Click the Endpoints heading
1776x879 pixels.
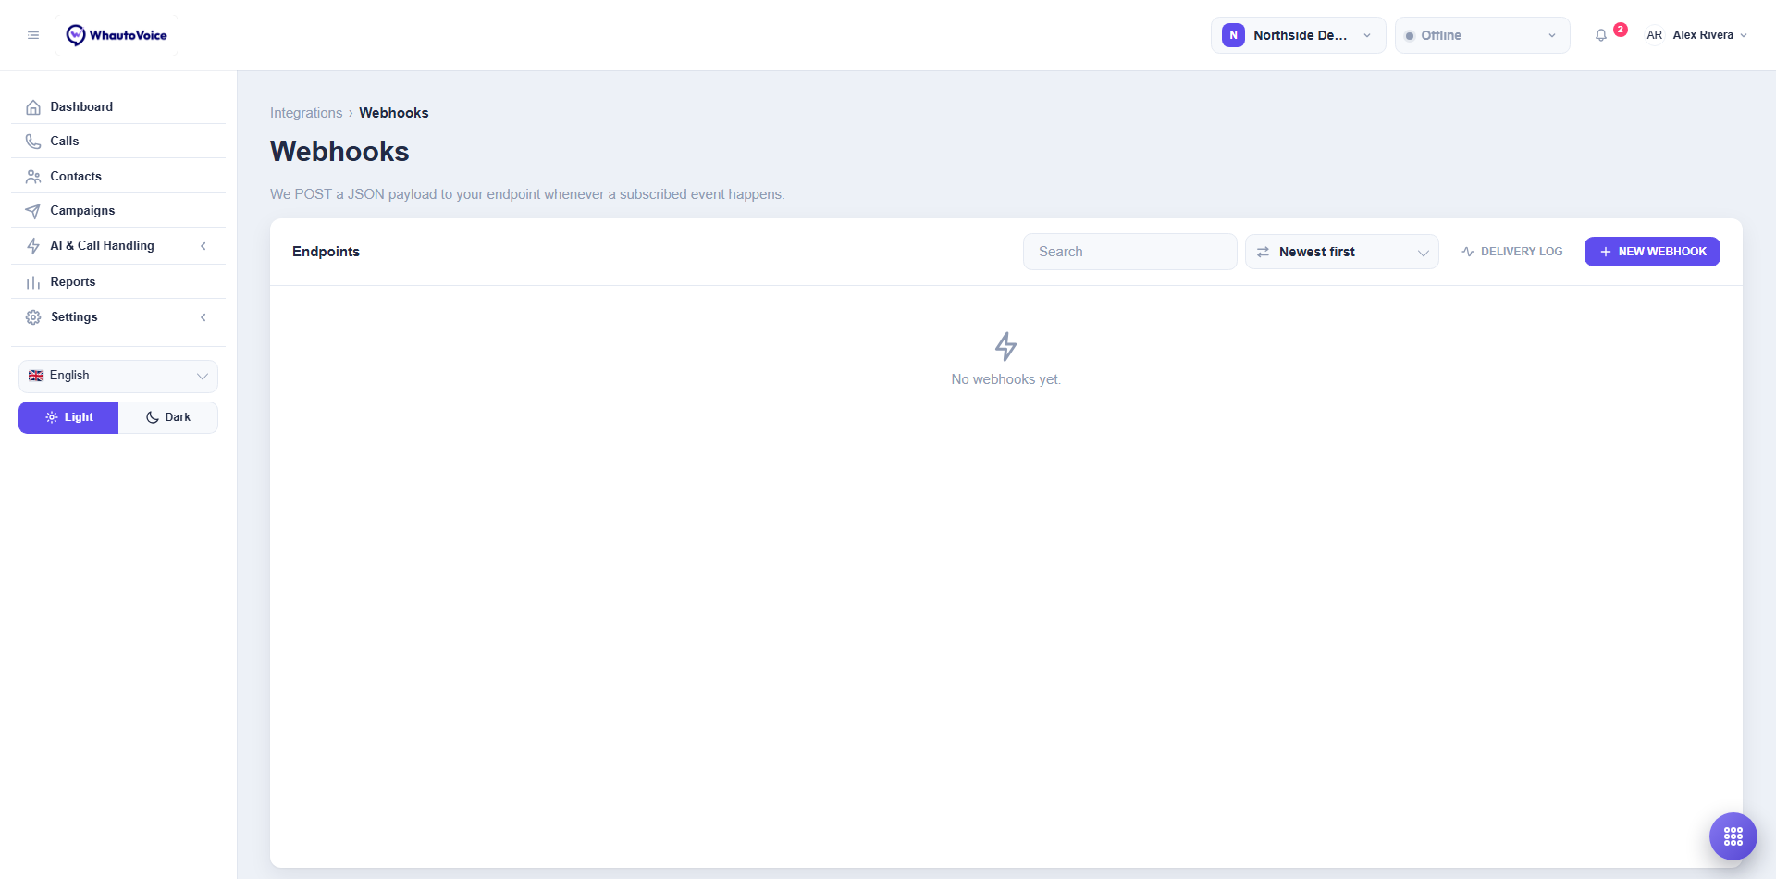(x=326, y=252)
